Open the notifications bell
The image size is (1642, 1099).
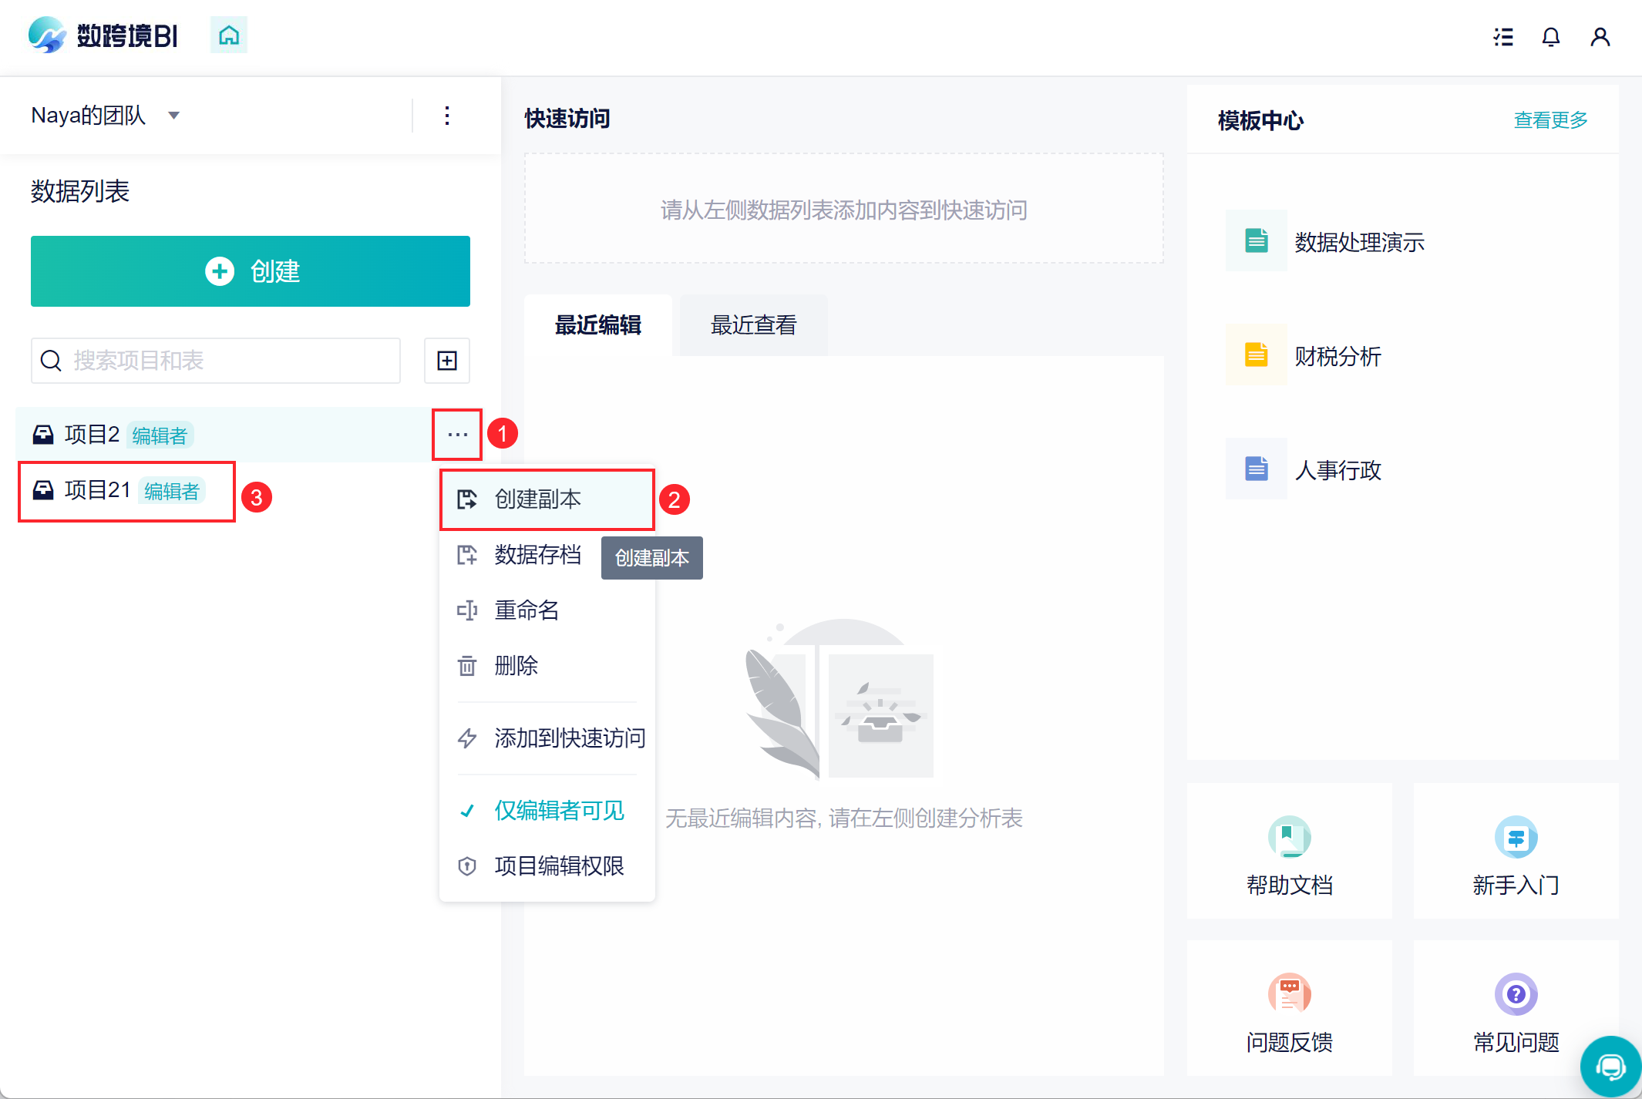(1550, 37)
